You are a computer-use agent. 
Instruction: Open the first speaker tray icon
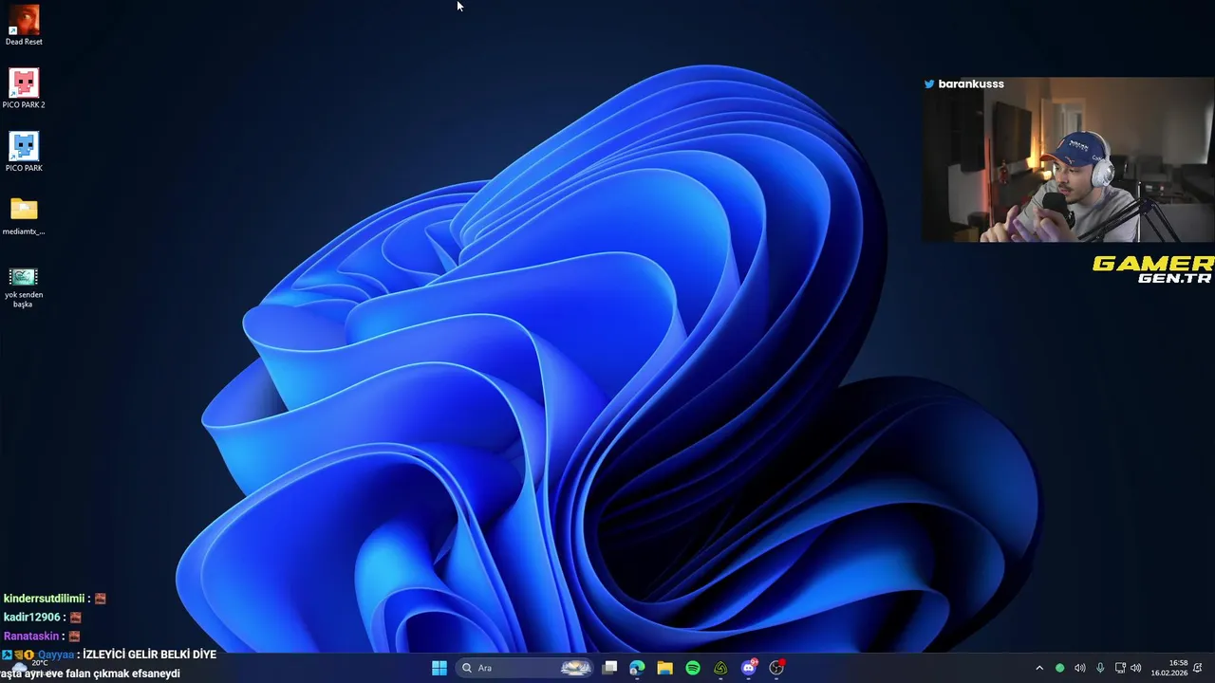click(x=1080, y=668)
